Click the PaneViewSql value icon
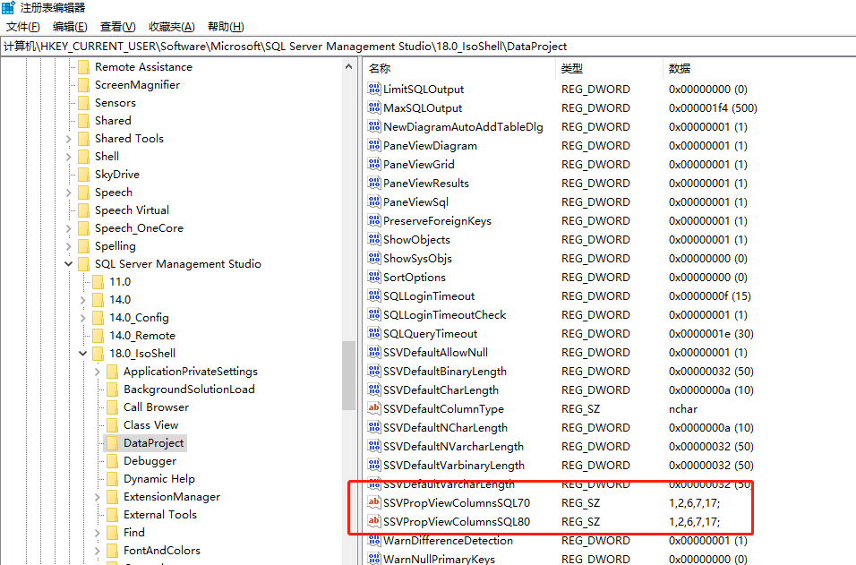Image resolution: width=856 pixels, height=565 pixels. [x=374, y=201]
